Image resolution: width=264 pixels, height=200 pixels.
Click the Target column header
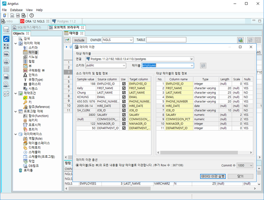point(139,79)
